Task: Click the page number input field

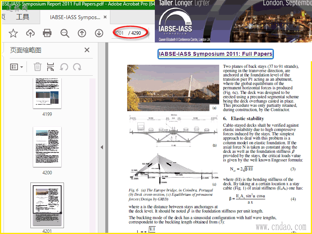Action: pos(120,33)
